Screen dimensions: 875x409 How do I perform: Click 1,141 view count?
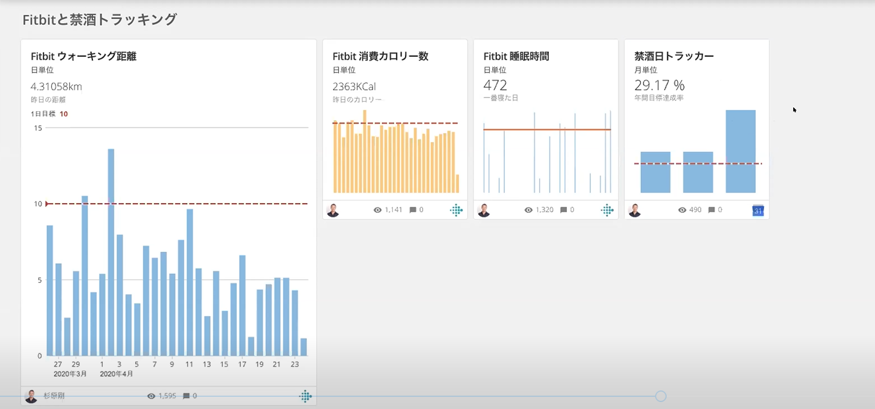coord(393,210)
